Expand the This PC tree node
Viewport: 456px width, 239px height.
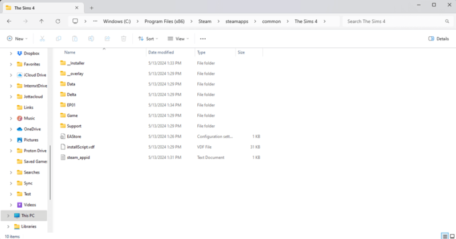click(x=8, y=216)
